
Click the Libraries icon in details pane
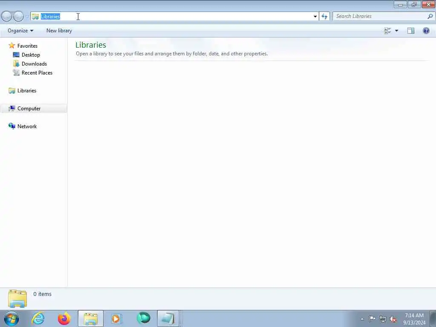[17, 298]
